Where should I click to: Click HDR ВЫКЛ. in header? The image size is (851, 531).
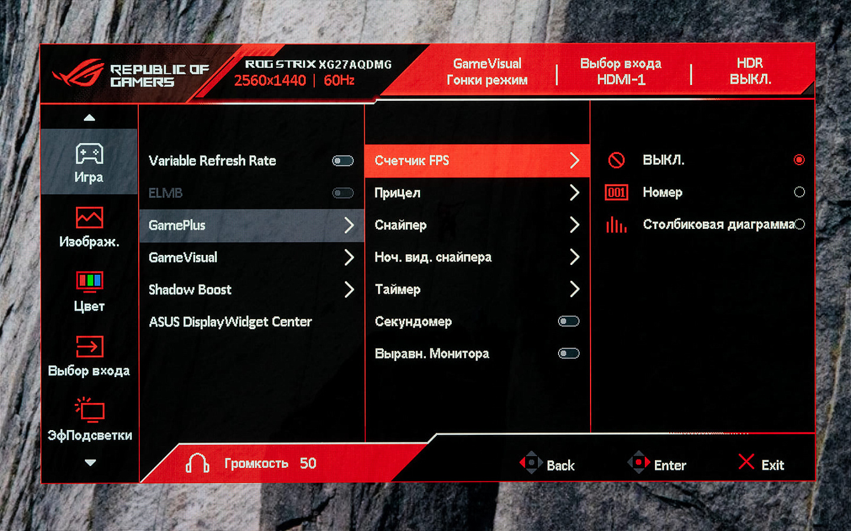(x=750, y=71)
